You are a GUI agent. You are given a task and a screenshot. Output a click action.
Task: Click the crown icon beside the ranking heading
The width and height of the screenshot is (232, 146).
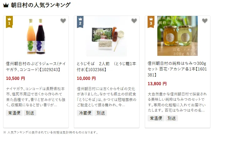click(6, 5)
